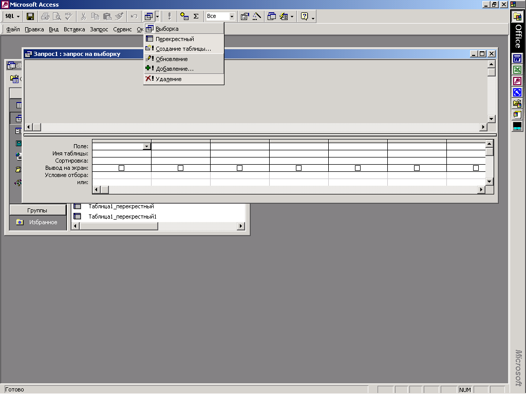Click the Office shortcut bar top folder icon
This screenshot has height=394, width=526.
point(517,17)
